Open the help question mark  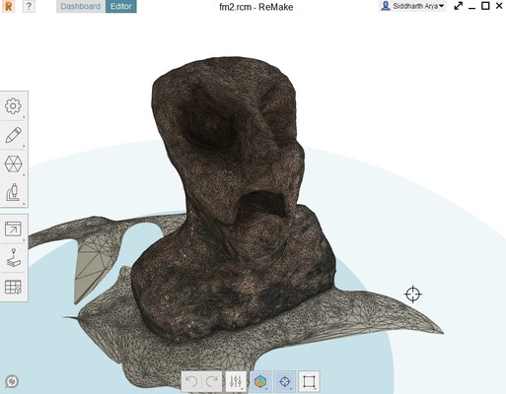[29, 6]
